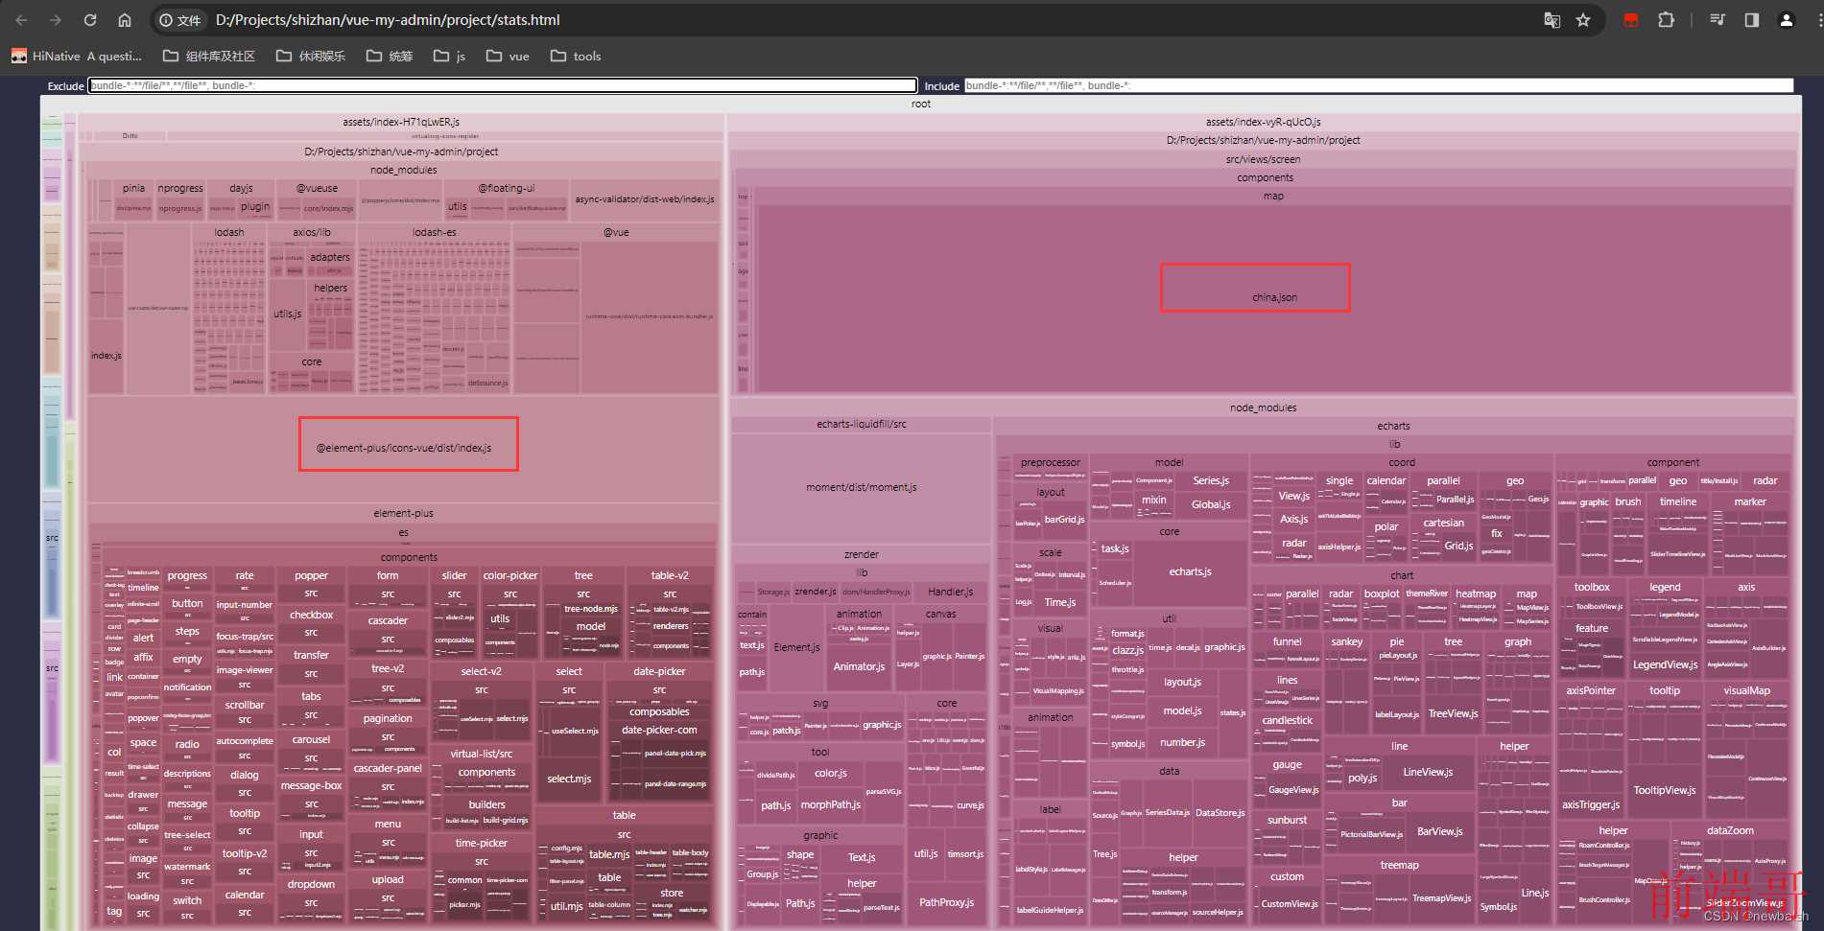This screenshot has width=1824, height=931.
Task: Click the virtual-list/src header
Action: point(481,754)
